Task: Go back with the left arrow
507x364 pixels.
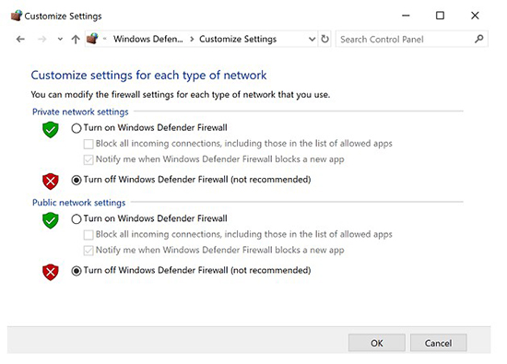Action: pos(20,39)
